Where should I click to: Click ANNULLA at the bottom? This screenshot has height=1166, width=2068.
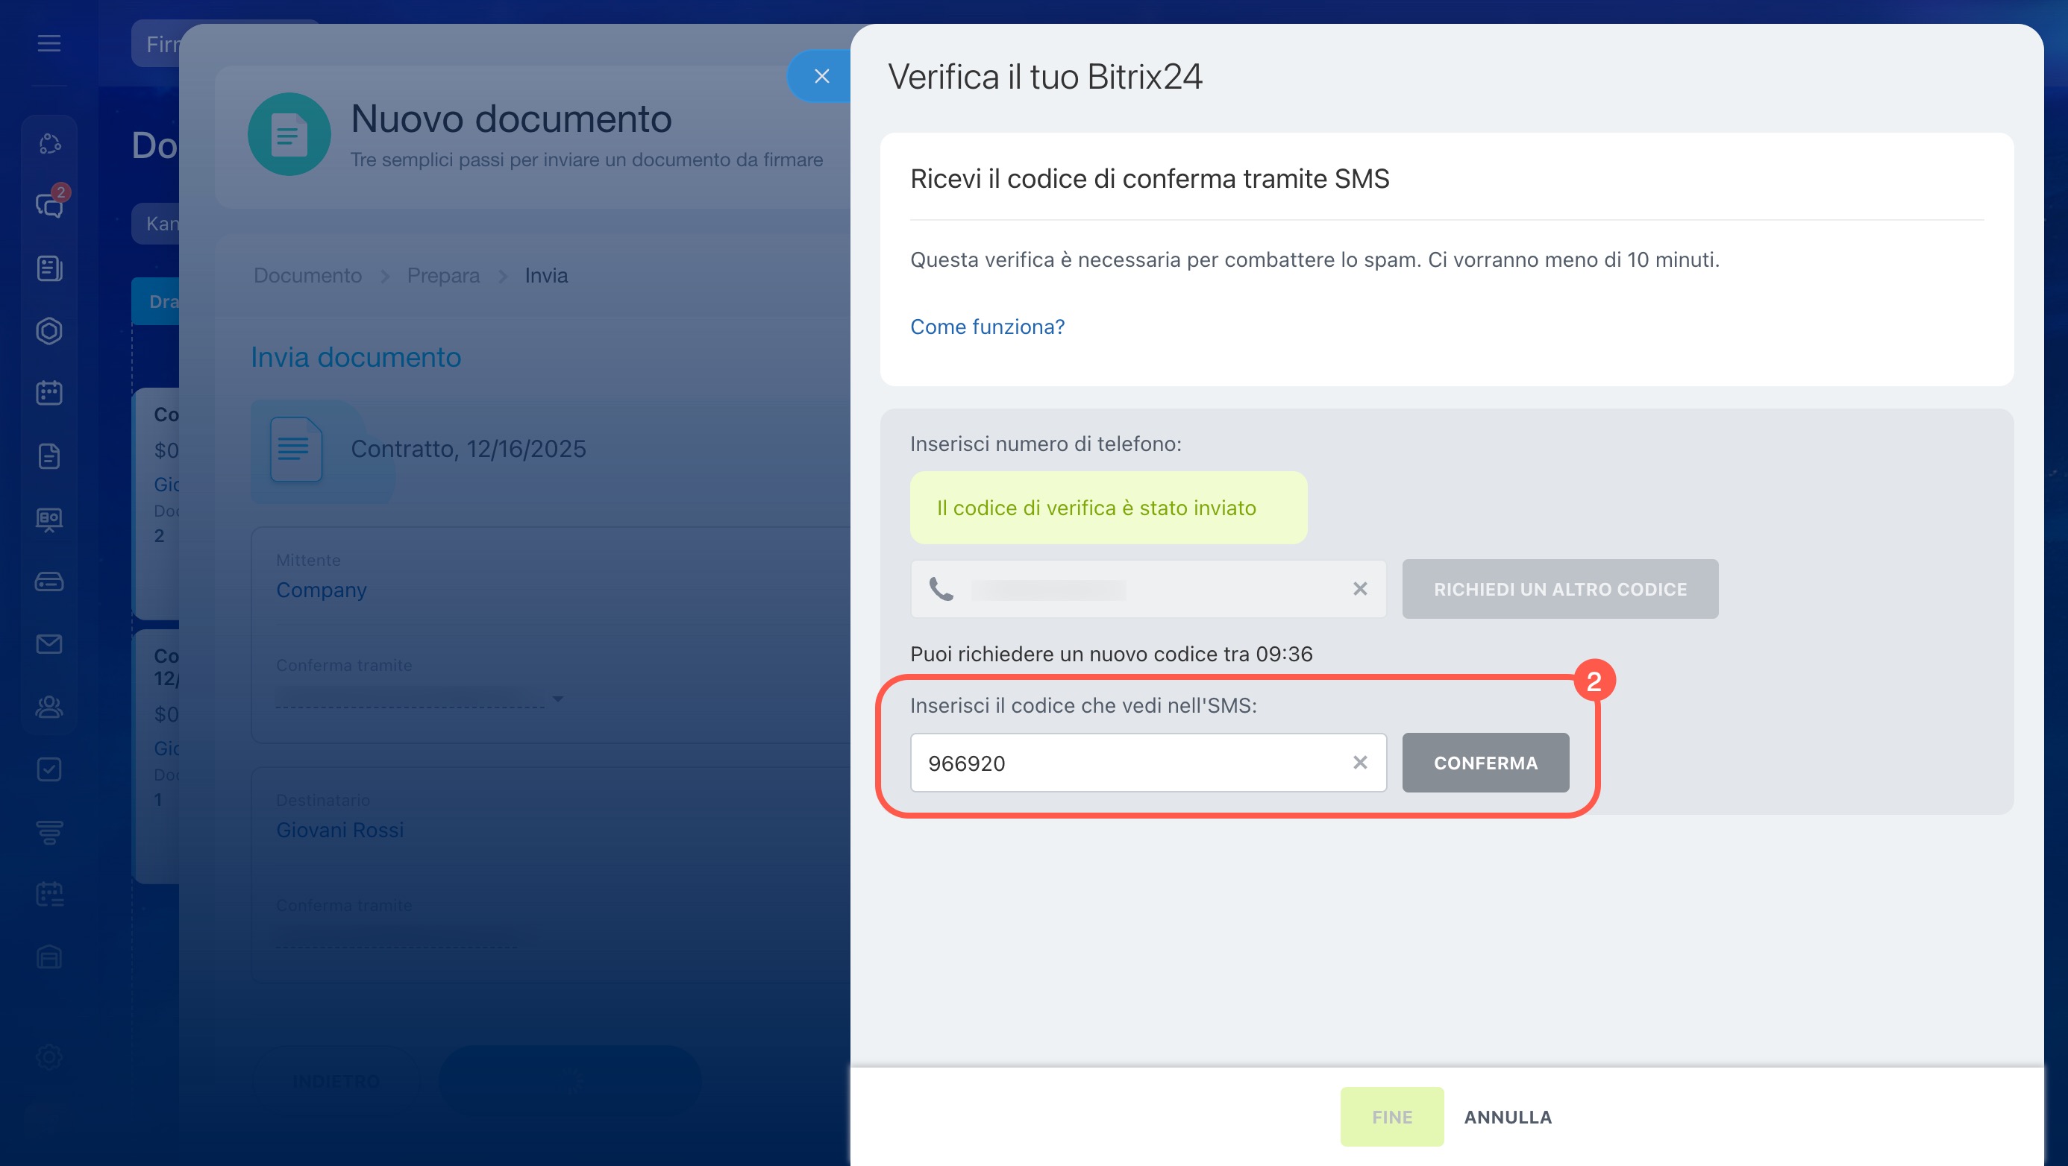click(1507, 1116)
